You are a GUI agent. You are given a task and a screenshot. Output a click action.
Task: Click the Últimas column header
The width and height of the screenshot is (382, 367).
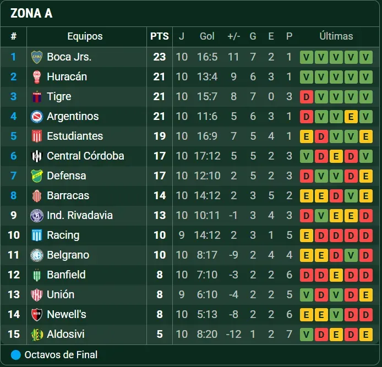tap(336, 36)
